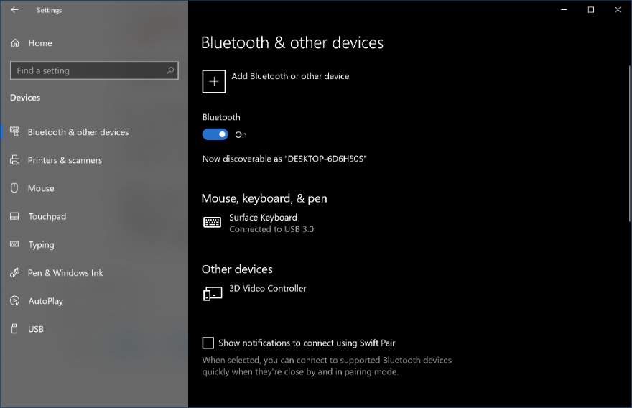
Task: Select the Surface Keyboard icon
Action: (212, 223)
